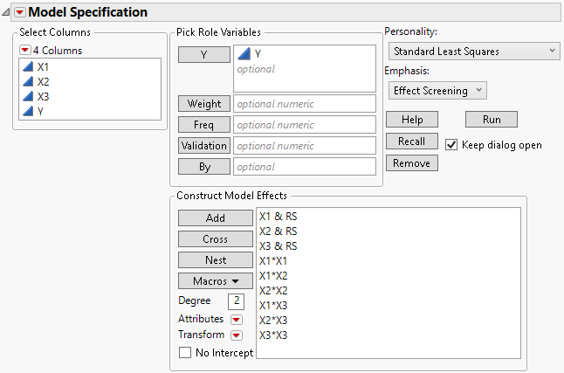Click the Y response icon in role box
This screenshot has height=373, width=564.
coord(244,54)
